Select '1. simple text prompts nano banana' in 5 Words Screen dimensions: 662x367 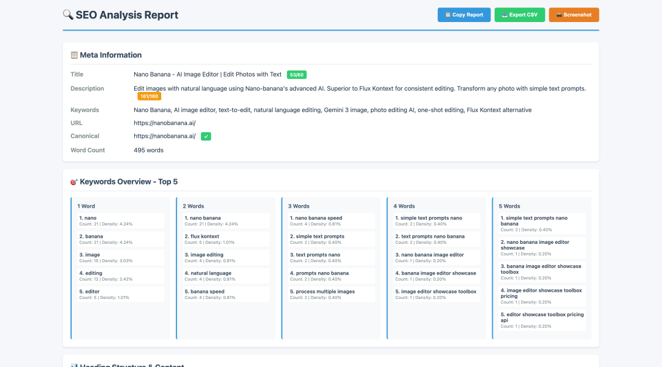point(542,224)
